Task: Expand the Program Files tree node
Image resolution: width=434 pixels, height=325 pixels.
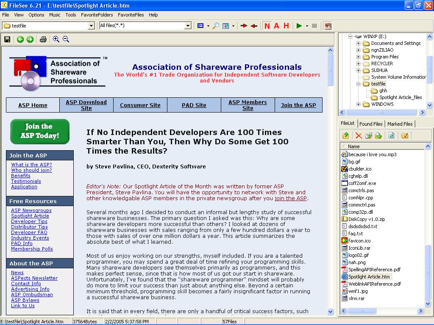Action: point(358,57)
